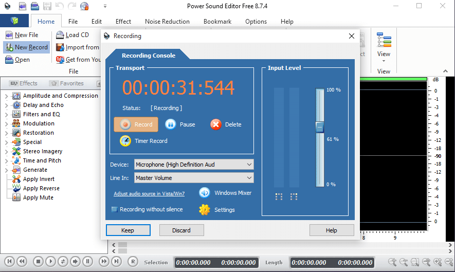Viewport: 455px width, 272px height.
Task: Open Windows Mixer
Action: (225, 193)
